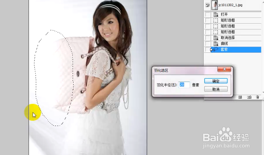Screen dimensions: 264x155
Task: Set history brush source box beside 曲线
Action: (x=208, y=44)
